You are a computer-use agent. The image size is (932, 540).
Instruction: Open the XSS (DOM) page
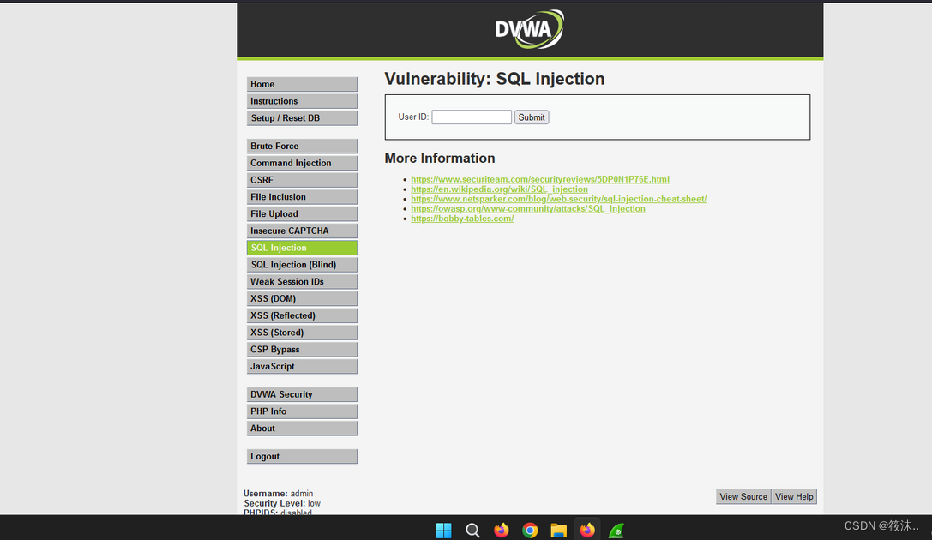click(302, 299)
